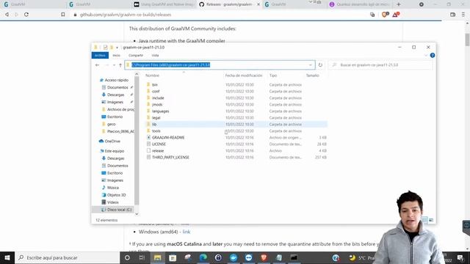Select the LICENSE file

click(159, 144)
